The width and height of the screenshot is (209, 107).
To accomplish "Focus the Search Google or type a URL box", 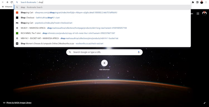I will tap(104, 52).
